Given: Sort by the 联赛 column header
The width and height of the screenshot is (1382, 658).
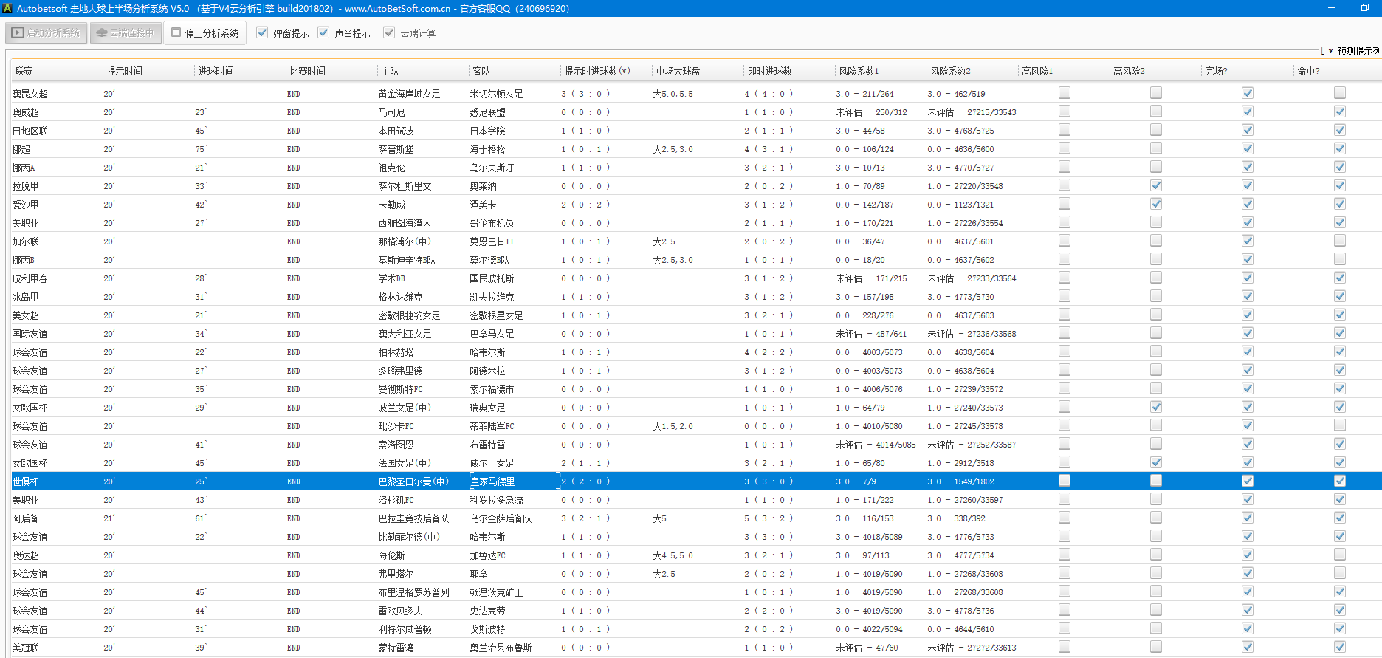Looking at the screenshot, I should point(24,71).
